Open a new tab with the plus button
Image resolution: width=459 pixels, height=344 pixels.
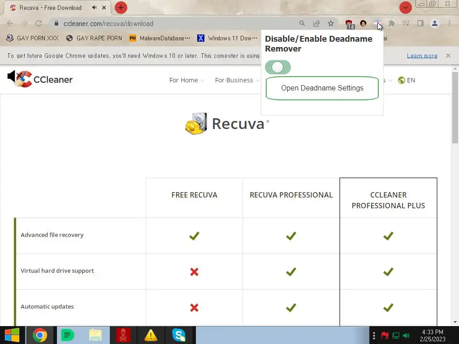(121, 8)
